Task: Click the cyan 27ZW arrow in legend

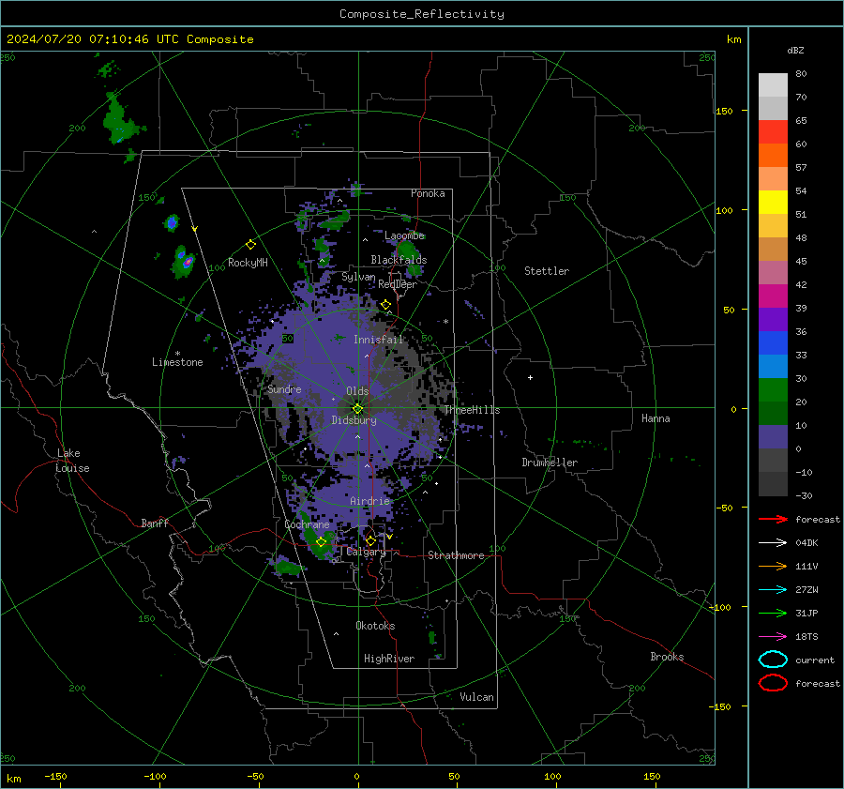Action: [773, 590]
